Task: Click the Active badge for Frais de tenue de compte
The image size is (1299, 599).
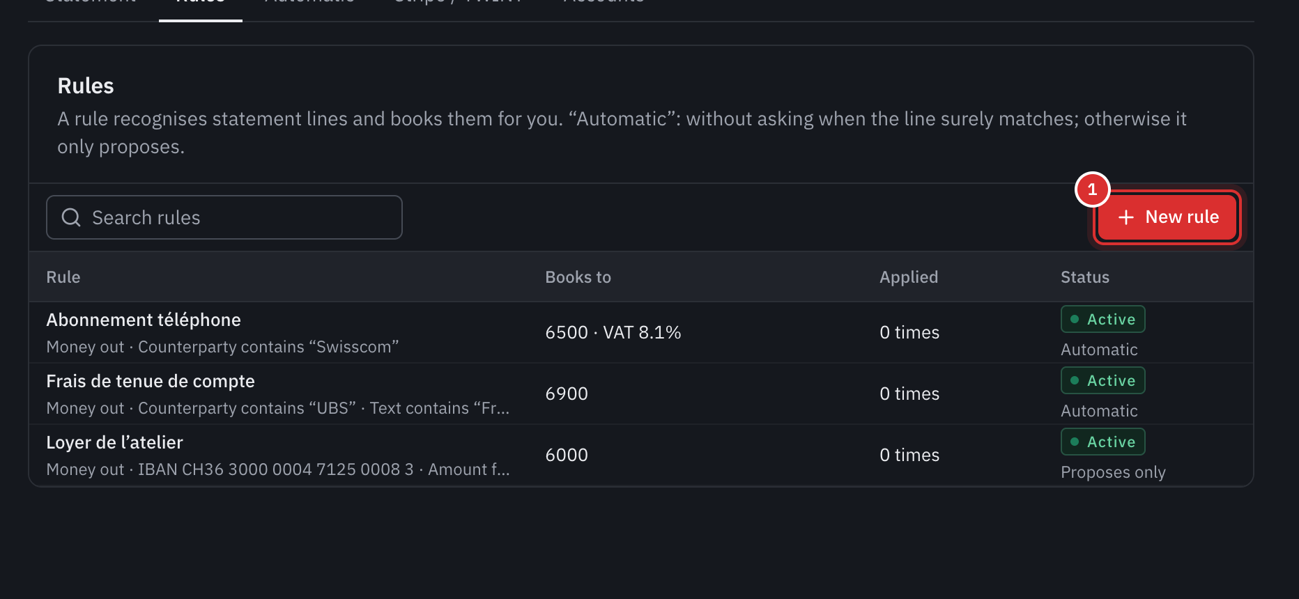Action: coord(1103,380)
